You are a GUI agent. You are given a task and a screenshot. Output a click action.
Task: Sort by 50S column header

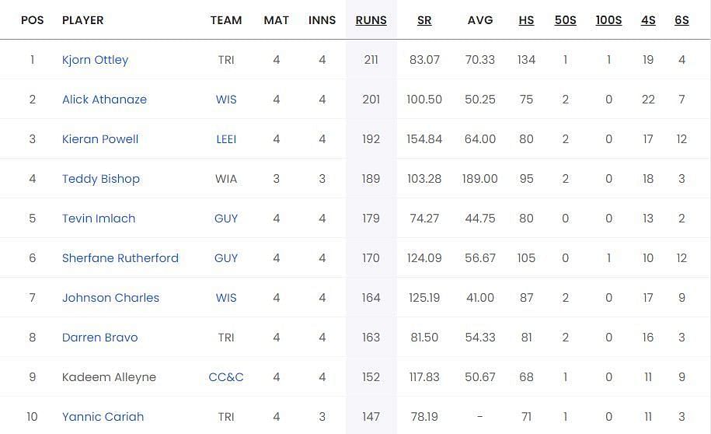pyautogui.click(x=565, y=20)
